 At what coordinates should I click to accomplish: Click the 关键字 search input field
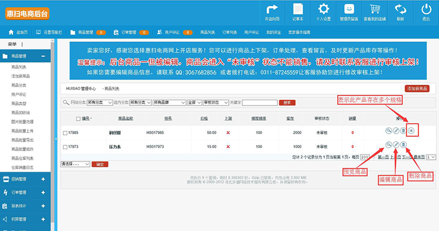pos(259,103)
